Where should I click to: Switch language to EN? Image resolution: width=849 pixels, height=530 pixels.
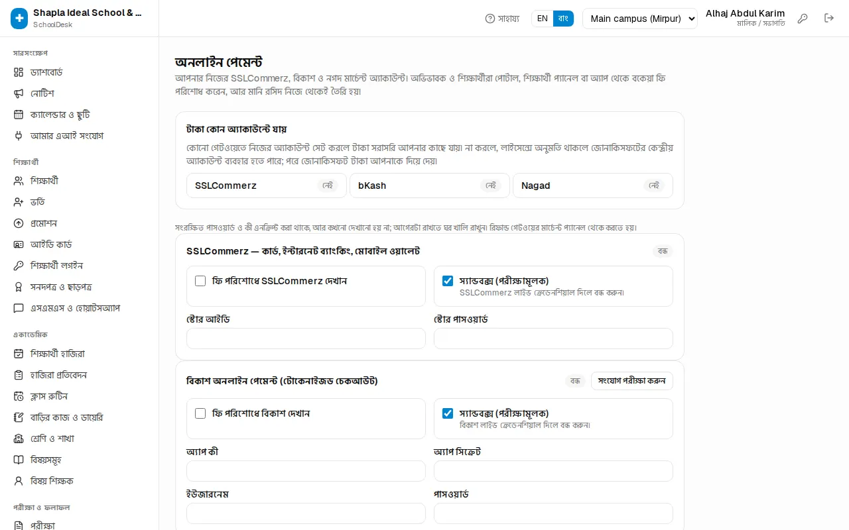543,19
